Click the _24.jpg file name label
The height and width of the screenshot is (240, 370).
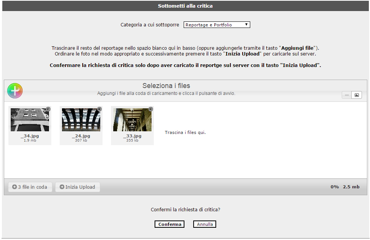(x=81, y=136)
